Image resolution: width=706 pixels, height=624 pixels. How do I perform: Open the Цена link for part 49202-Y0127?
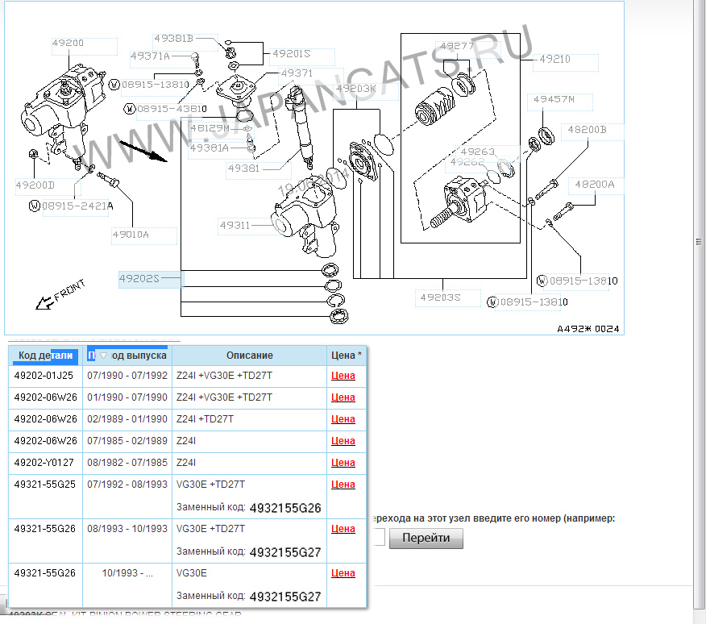(x=343, y=463)
